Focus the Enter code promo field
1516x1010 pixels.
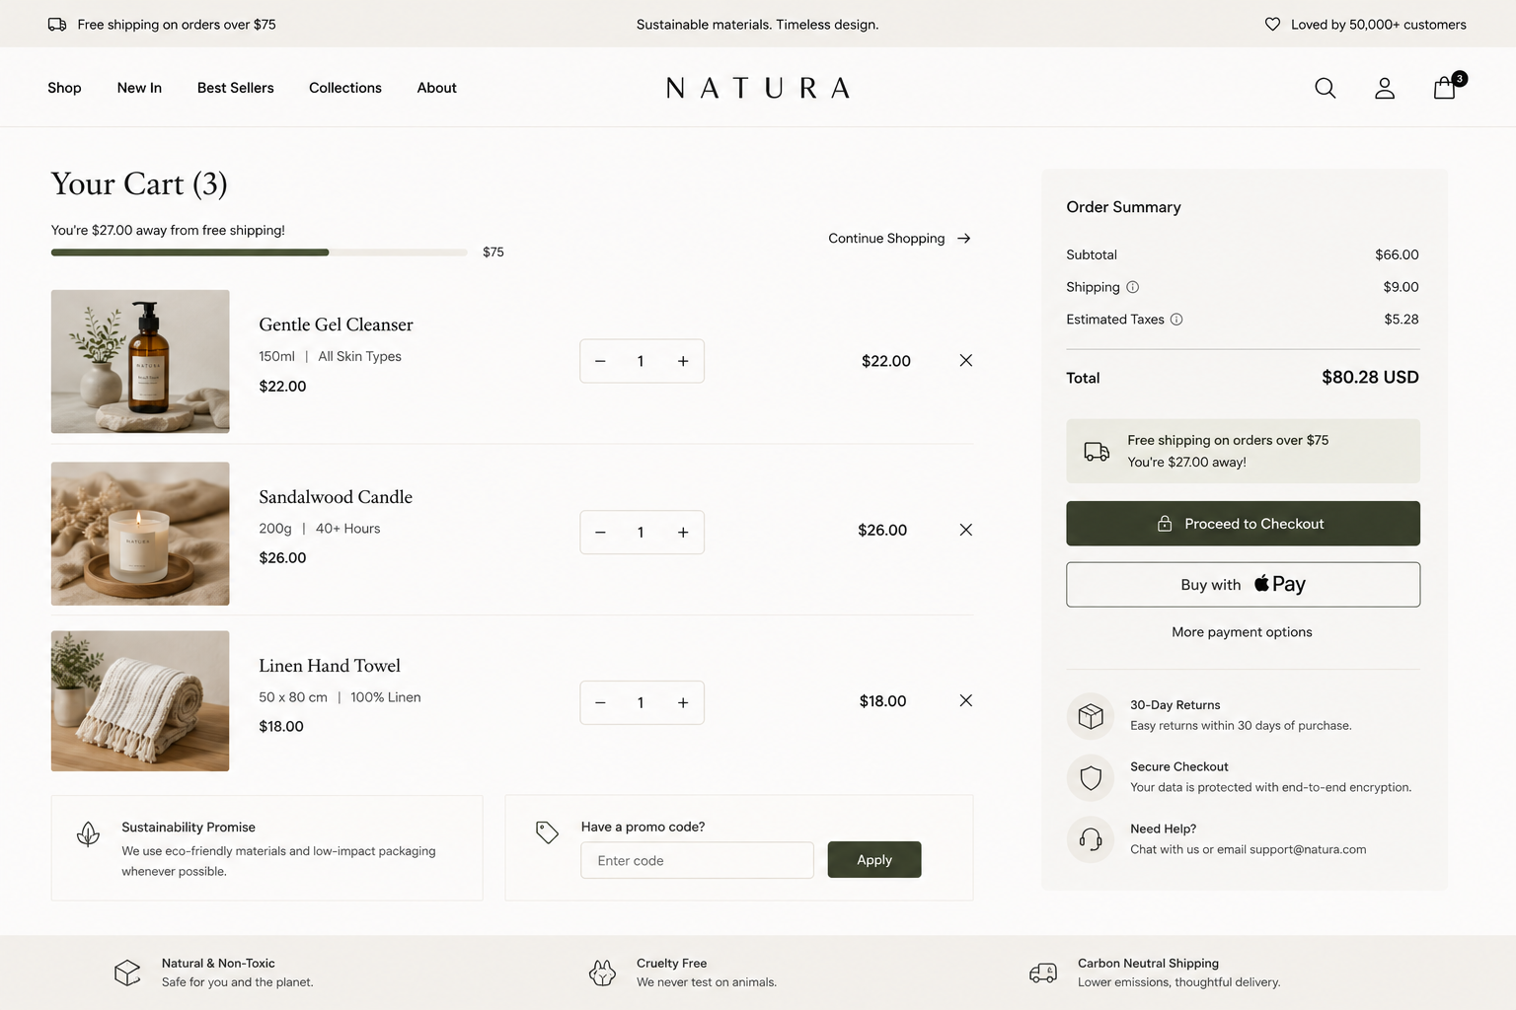click(x=697, y=860)
